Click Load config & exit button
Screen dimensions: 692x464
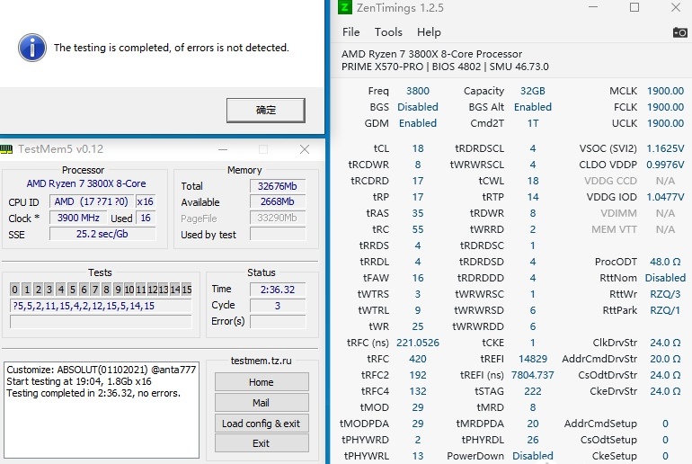[x=262, y=424]
